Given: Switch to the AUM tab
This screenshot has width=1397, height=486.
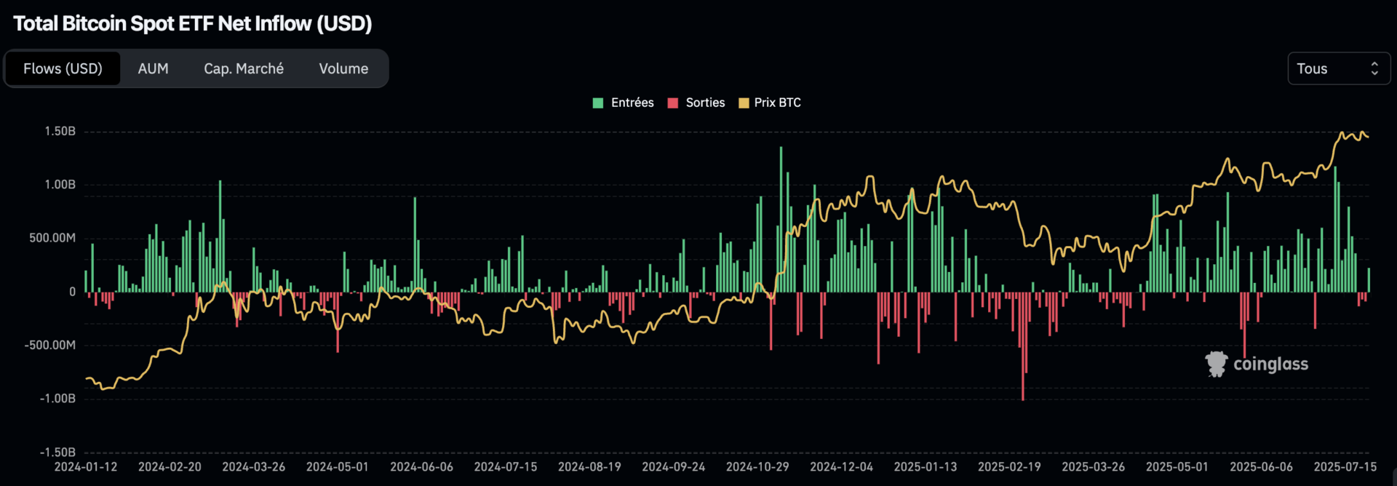Looking at the screenshot, I should (153, 68).
